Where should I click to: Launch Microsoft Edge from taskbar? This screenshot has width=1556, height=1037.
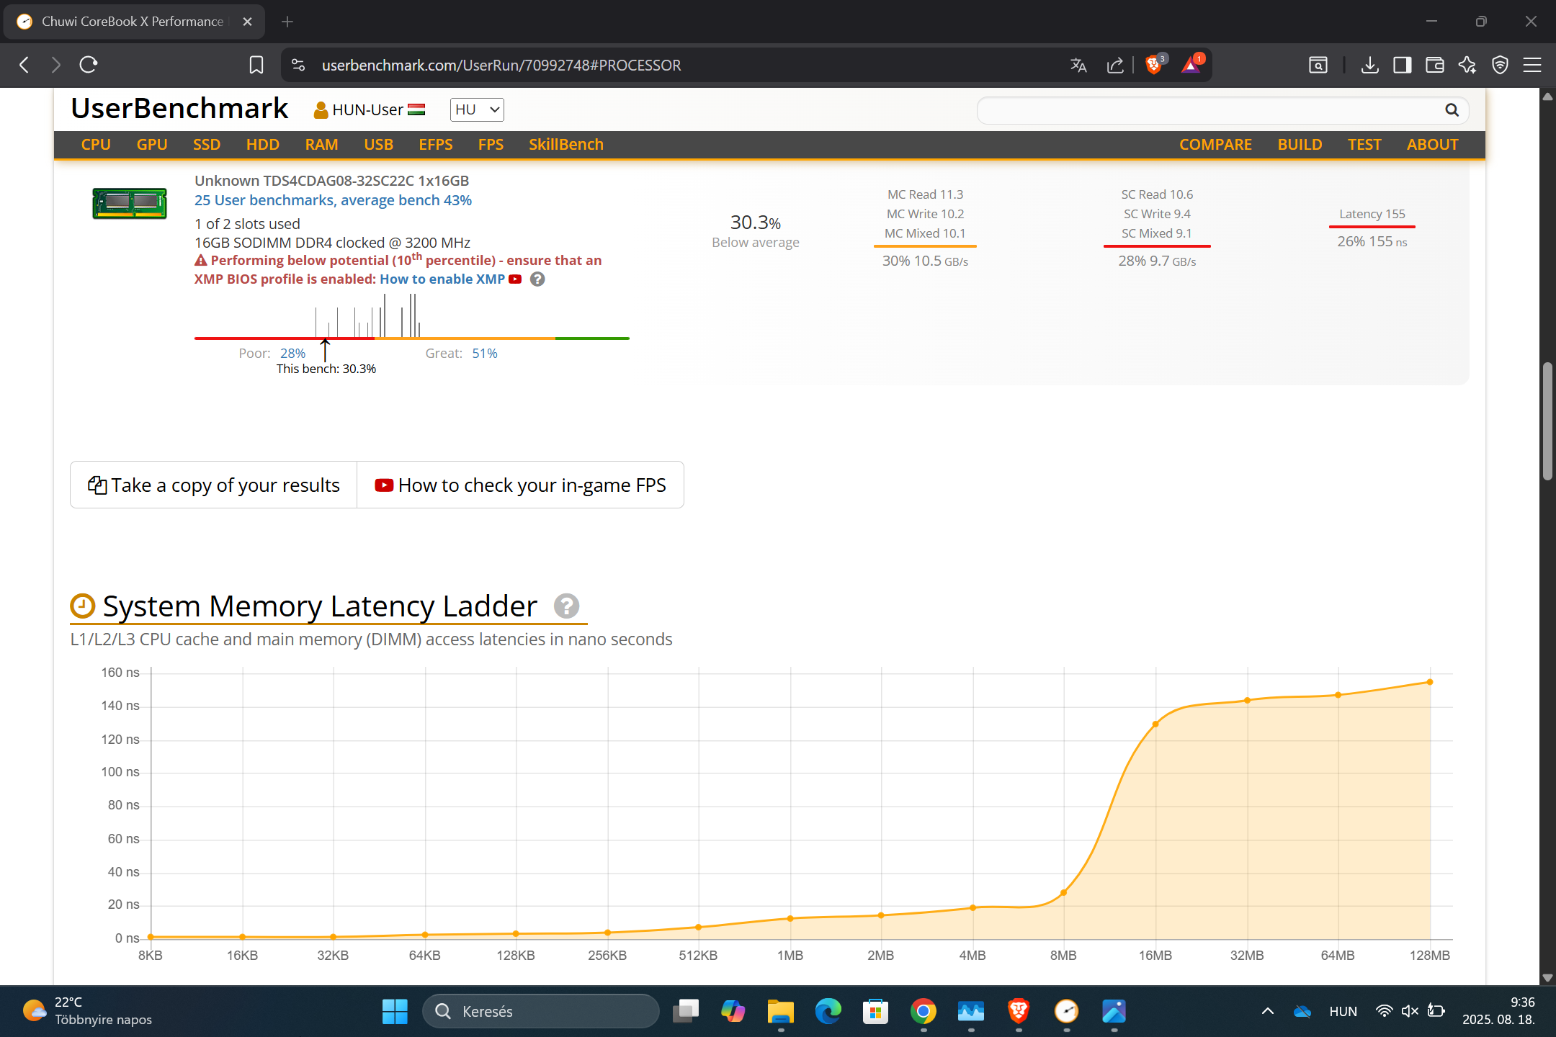[828, 1011]
